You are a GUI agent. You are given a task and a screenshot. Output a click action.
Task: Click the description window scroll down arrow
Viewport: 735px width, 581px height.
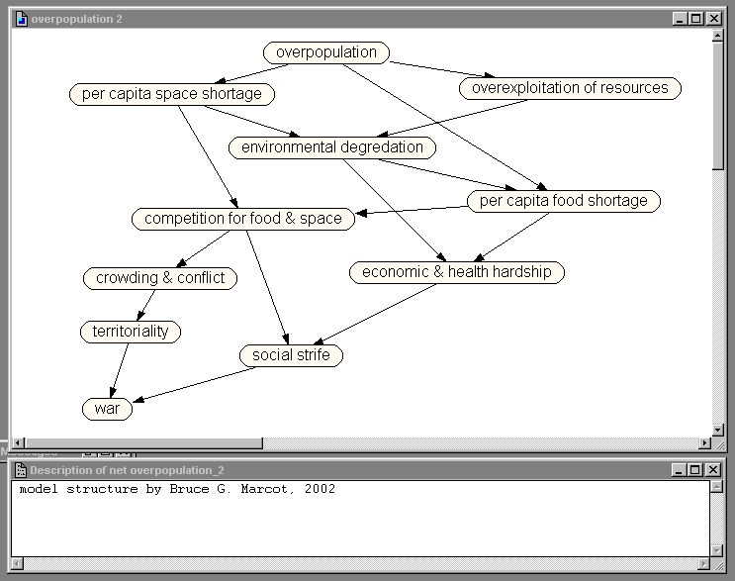[x=717, y=550]
